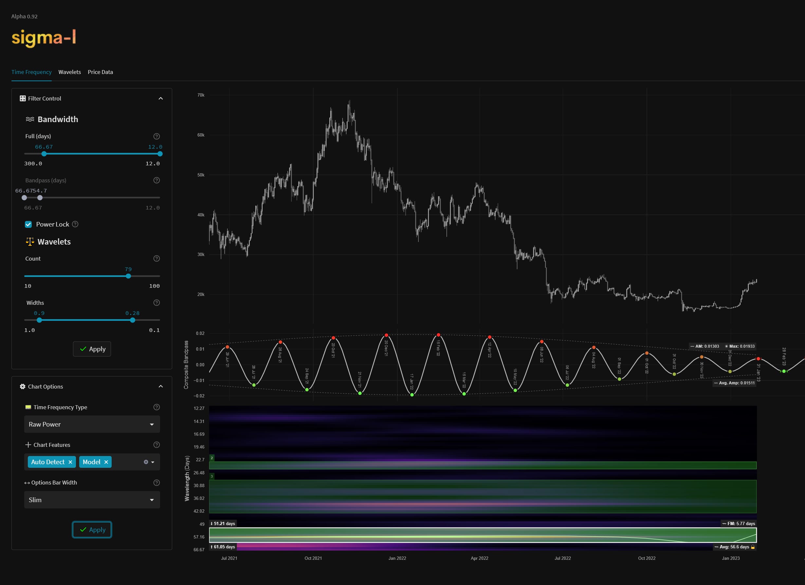The height and width of the screenshot is (585, 805).
Task: Remove the Model chart feature tag
Action: (x=106, y=462)
